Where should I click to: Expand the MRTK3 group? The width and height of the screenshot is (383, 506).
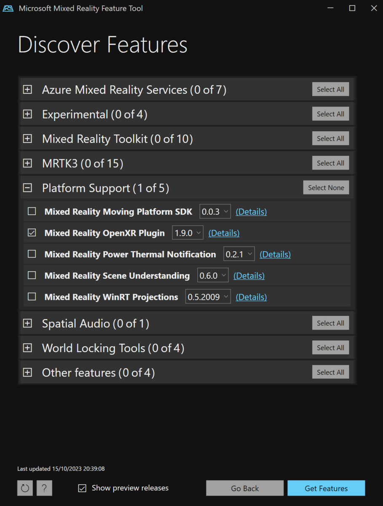[27, 163]
